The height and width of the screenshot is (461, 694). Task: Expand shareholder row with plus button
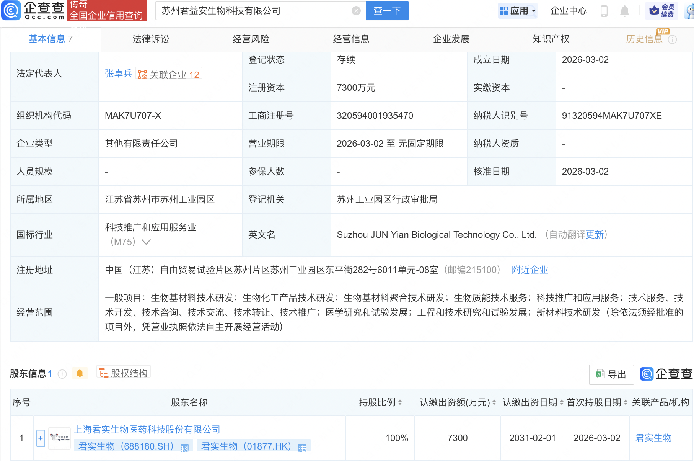pos(40,438)
